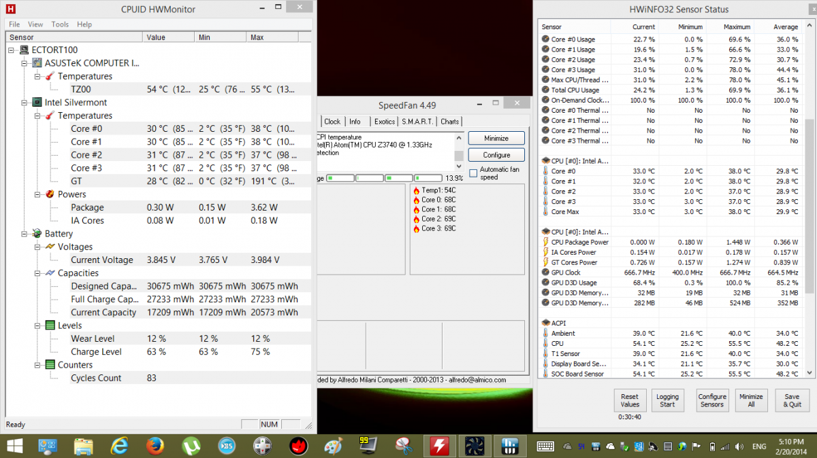The width and height of the screenshot is (817, 458).
Task: Launch Internet Explorer from the taskbar
Action: 120,446
